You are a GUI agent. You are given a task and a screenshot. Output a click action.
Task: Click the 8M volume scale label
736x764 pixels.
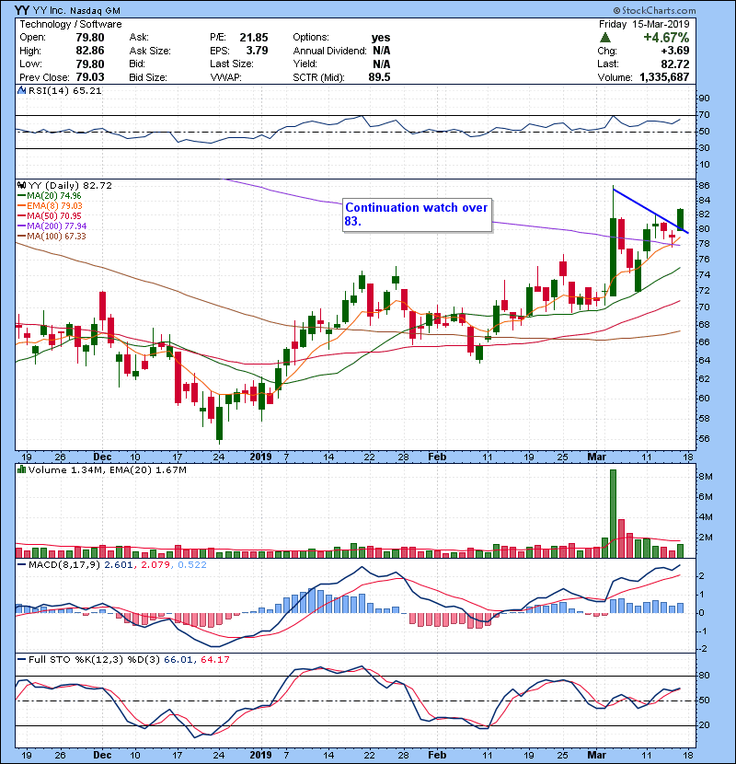click(706, 477)
